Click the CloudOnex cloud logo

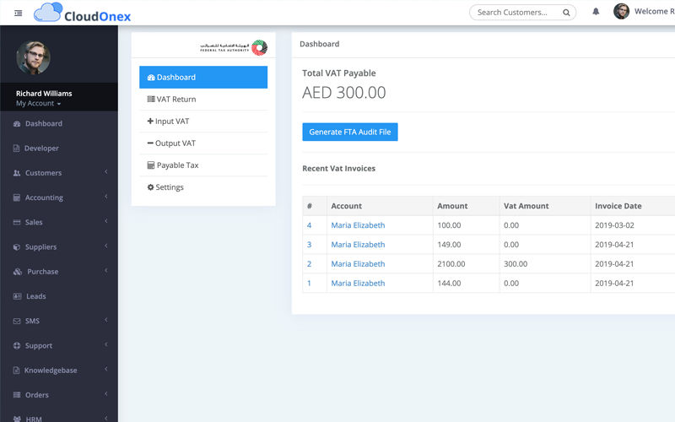pos(48,12)
